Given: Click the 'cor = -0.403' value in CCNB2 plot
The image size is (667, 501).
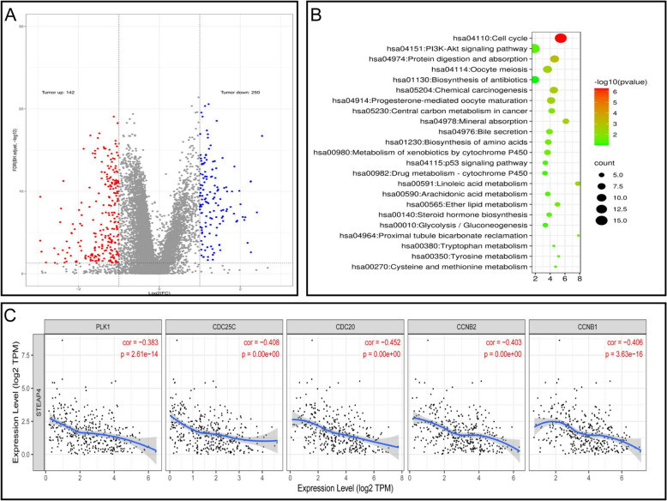Looking at the screenshot, I should coord(503,342).
